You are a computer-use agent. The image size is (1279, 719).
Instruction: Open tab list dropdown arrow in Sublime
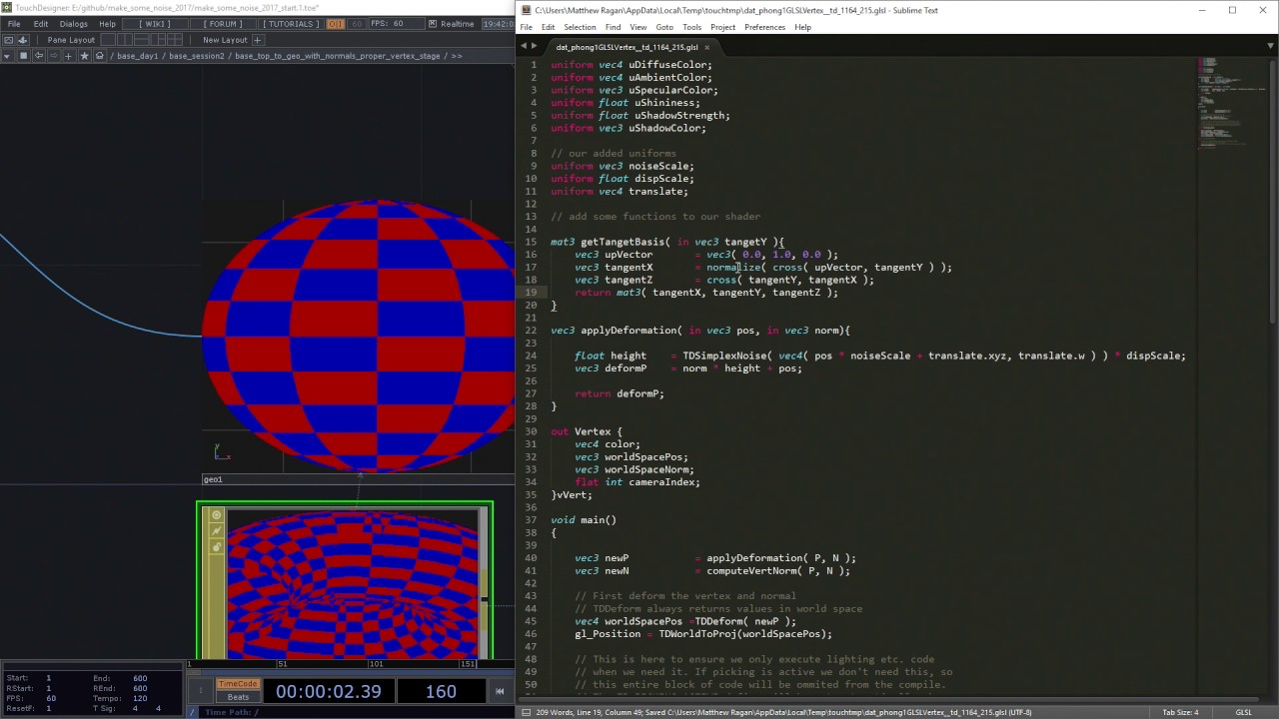coord(1270,47)
